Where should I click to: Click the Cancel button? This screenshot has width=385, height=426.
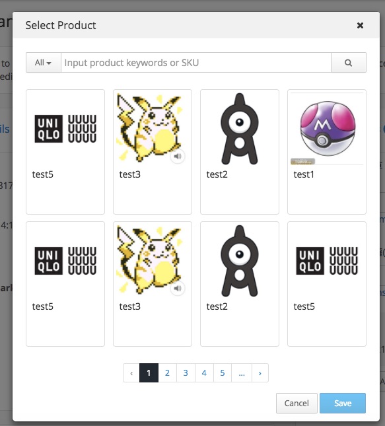[297, 403]
